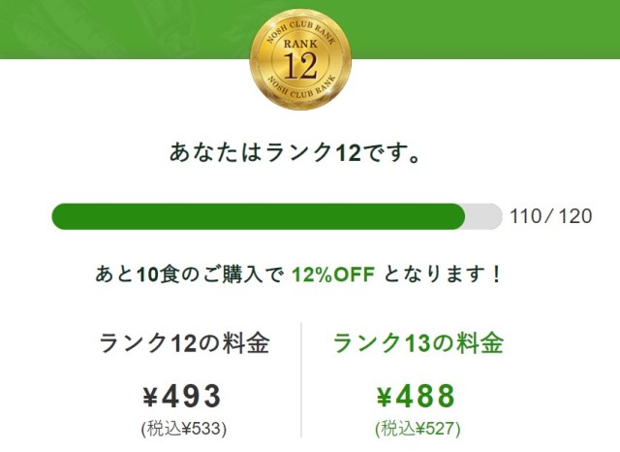Viewport: 620px width, 452px height.
Task: Click the vertical divider between price columns
Action: point(301,380)
